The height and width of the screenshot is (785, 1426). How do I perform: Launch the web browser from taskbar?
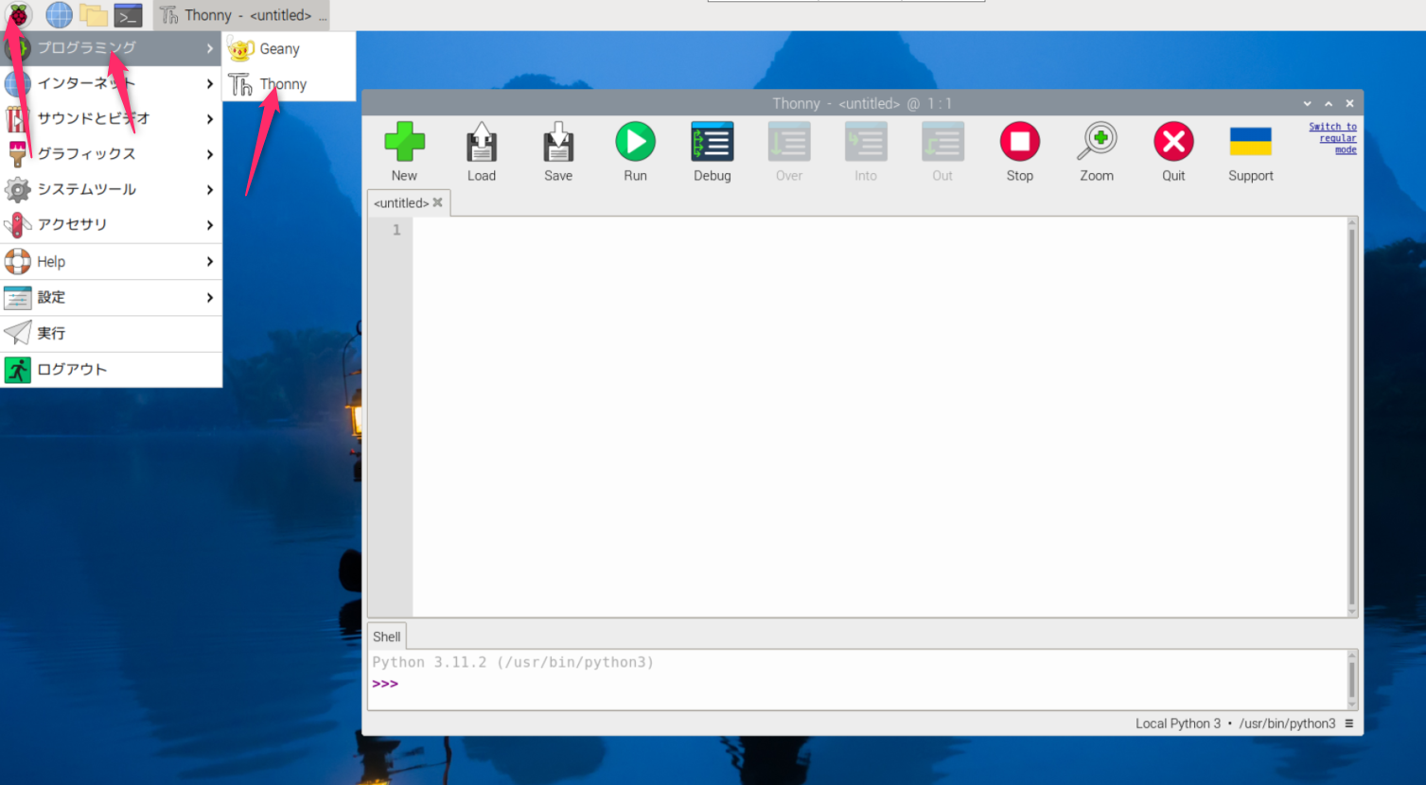(59, 14)
